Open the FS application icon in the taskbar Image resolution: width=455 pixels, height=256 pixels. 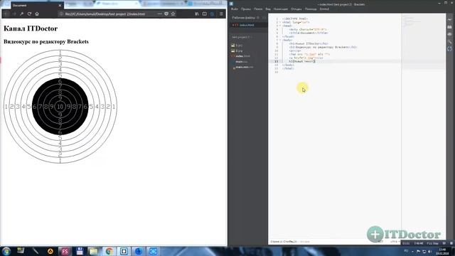[65, 251]
